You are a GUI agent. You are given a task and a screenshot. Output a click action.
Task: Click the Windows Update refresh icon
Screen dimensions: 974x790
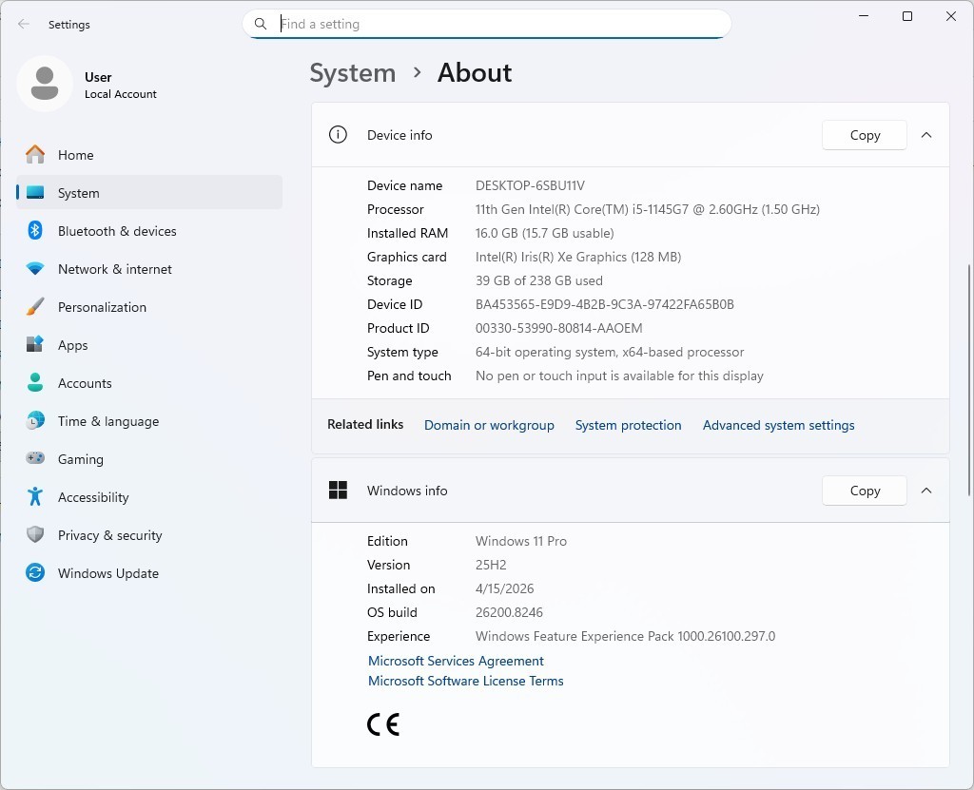(x=35, y=572)
